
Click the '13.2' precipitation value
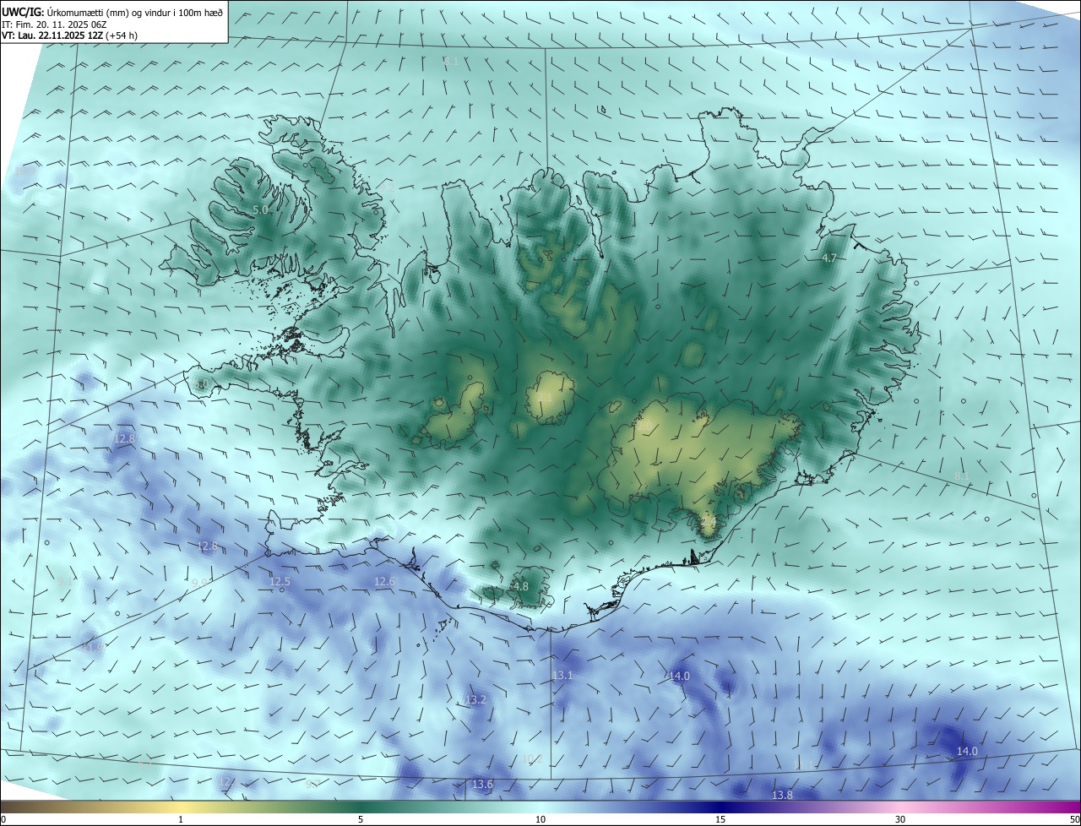475,700
